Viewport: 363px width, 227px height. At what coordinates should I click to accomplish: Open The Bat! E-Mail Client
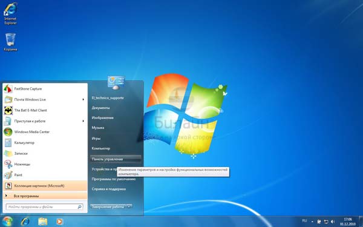click(x=45, y=110)
